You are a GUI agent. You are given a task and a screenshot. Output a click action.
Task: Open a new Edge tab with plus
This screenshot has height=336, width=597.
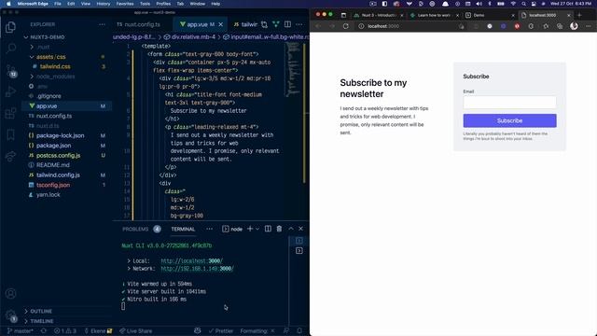click(x=579, y=15)
